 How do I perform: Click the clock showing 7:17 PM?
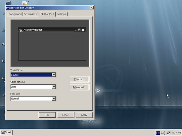click(x=176, y=132)
